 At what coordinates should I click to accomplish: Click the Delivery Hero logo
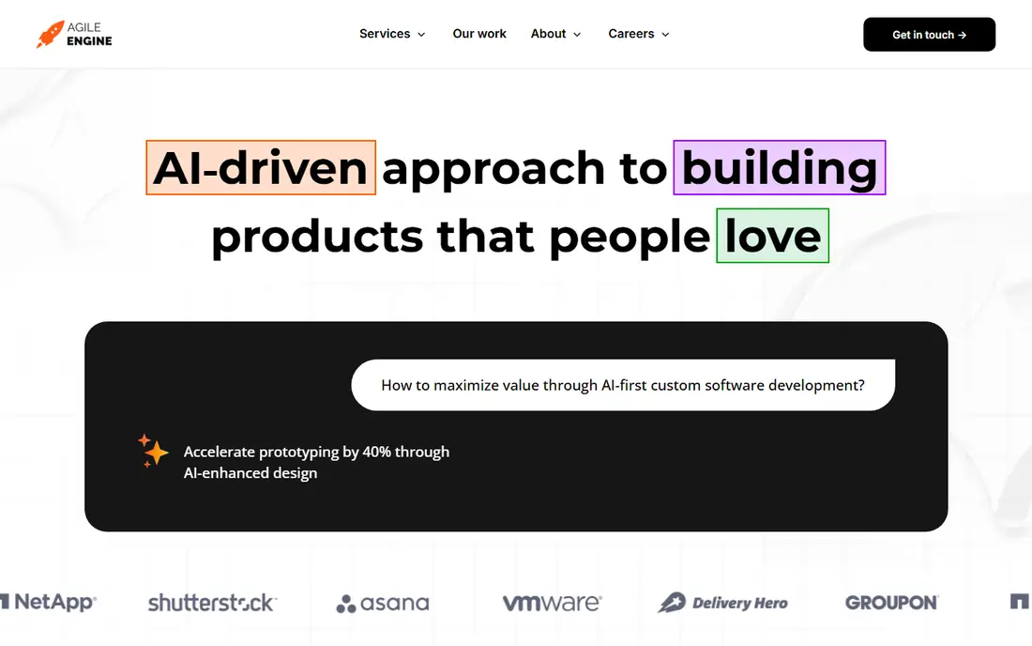722,603
